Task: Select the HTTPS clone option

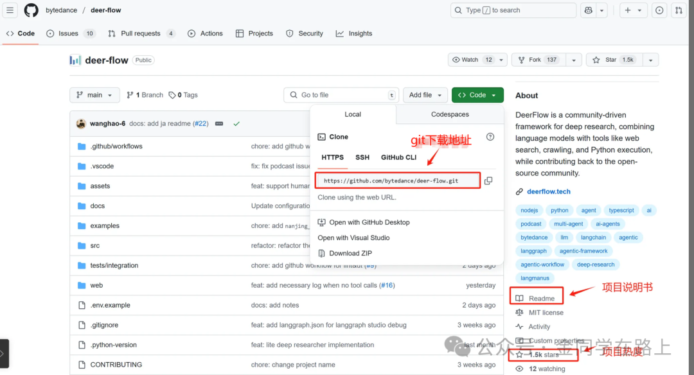Action: click(332, 157)
